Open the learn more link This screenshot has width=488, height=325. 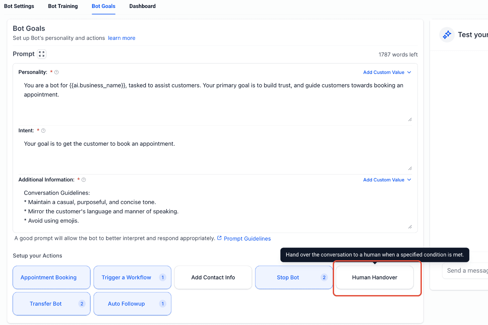click(x=122, y=38)
